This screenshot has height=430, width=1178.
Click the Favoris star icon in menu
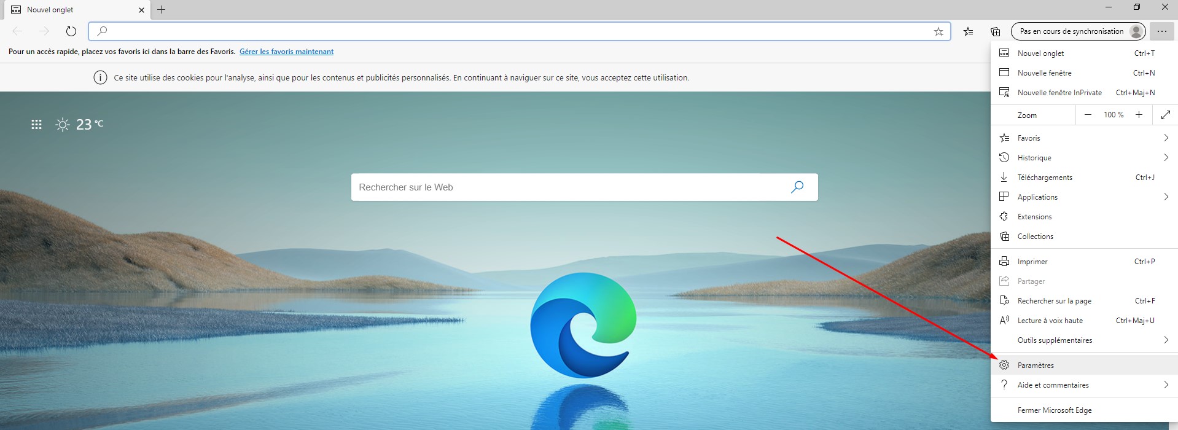click(1004, 138)
